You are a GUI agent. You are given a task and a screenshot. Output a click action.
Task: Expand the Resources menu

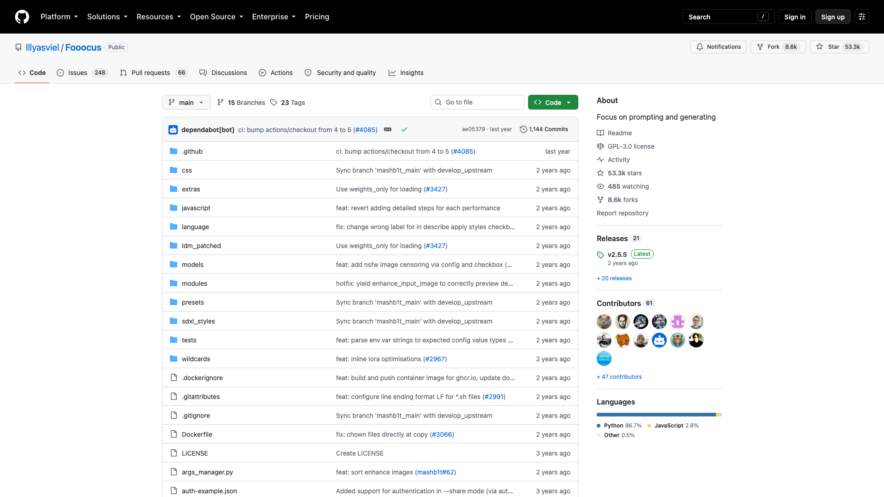[158, 17]
